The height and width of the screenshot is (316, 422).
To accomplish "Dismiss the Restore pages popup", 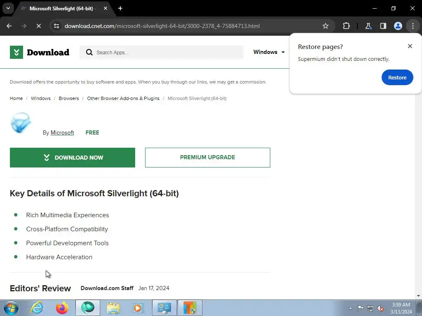I will [x=410, y=46].
